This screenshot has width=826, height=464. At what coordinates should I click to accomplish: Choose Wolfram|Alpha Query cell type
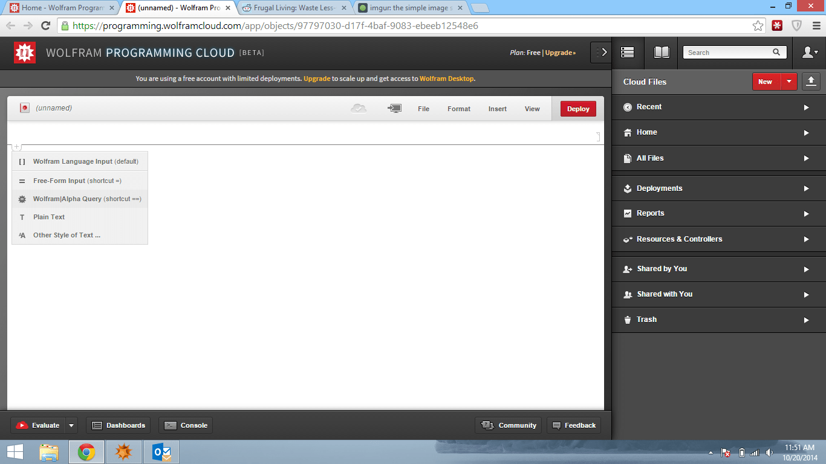tap(80, 199)
